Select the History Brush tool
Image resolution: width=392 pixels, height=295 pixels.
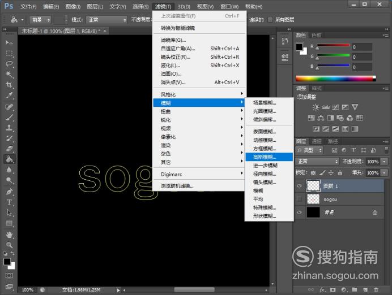pos(9,138)
